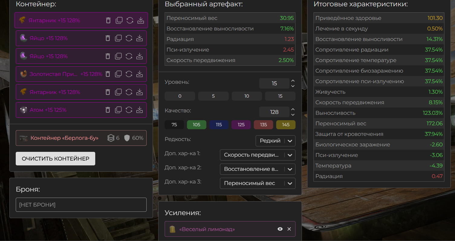Click the Живучесть 1.30% stat row

(379, 92)
